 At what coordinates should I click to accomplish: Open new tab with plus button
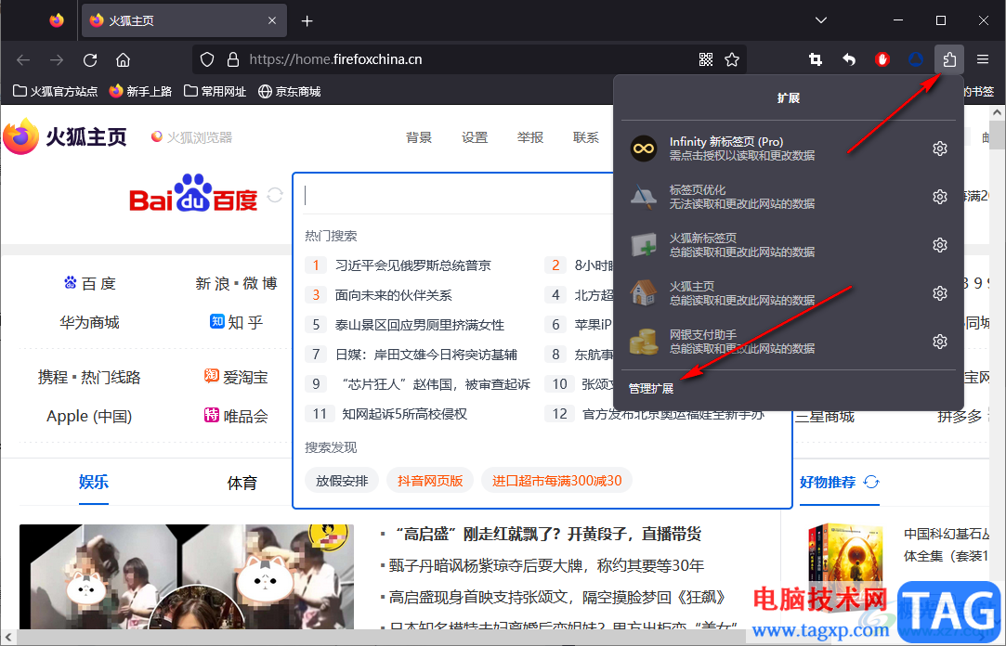click(307, 21)
